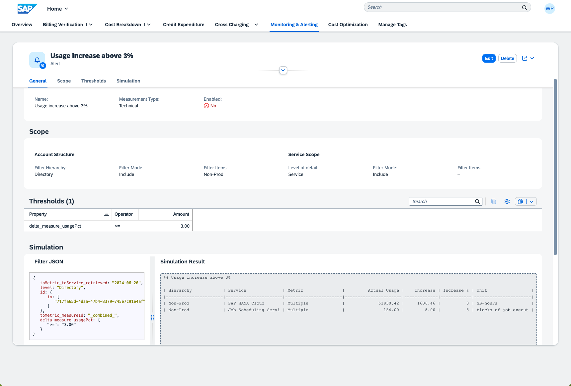Screen dimensions: 571x386
Task: Switch to the Thresholds tab
Action: pyautogui.click(x=93, y=81)
